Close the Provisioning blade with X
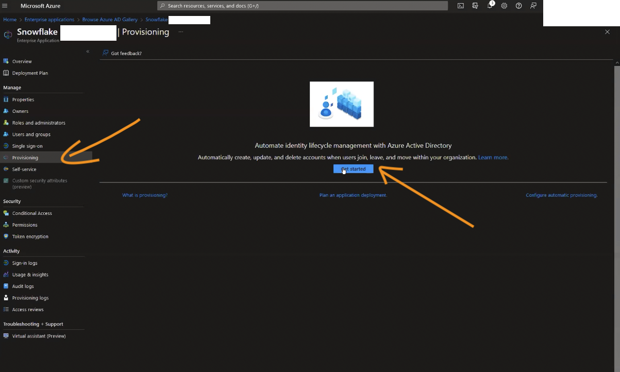Viewport: 620px width, 372px height. click(607, 32)
